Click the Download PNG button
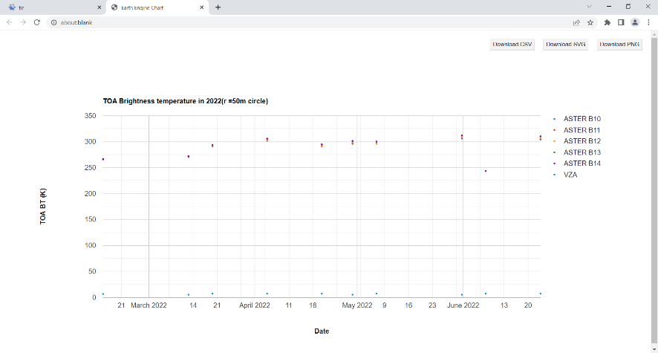 [x=619, y=45]
